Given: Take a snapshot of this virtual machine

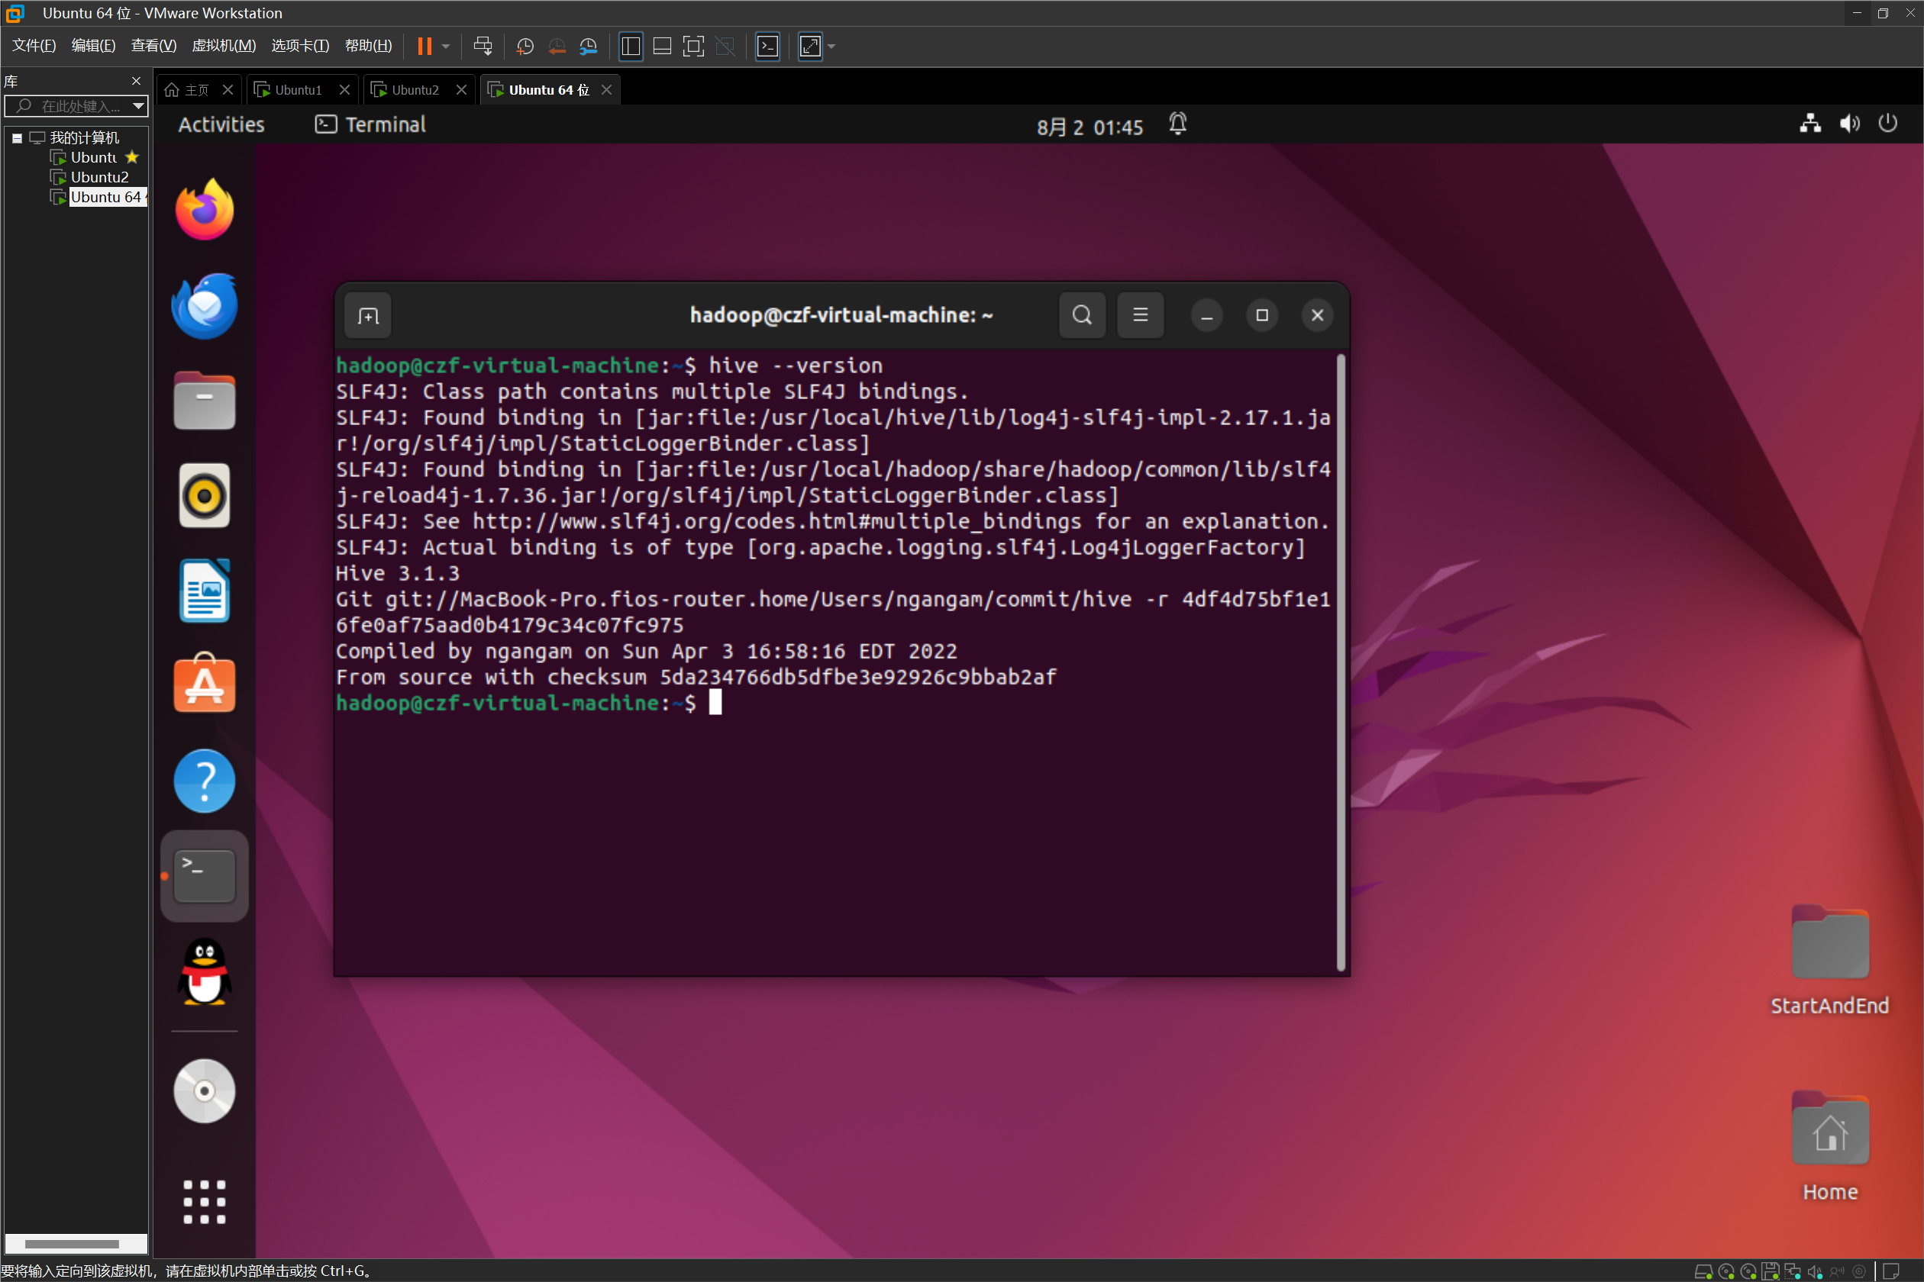Looking at the screenshot, I should tap(525, 47).
